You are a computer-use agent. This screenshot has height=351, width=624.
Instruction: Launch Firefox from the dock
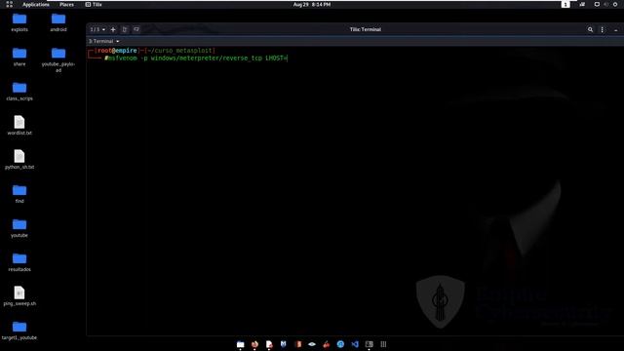(254, 344)
